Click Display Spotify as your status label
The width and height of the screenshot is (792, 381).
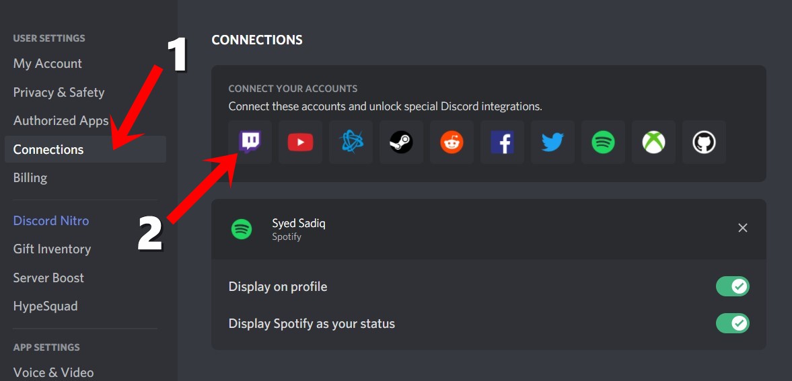(312, 323)
